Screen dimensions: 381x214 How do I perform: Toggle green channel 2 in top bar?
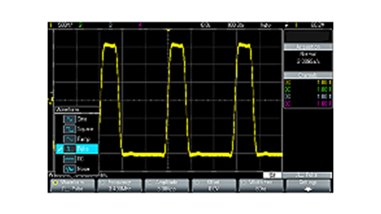81,24
